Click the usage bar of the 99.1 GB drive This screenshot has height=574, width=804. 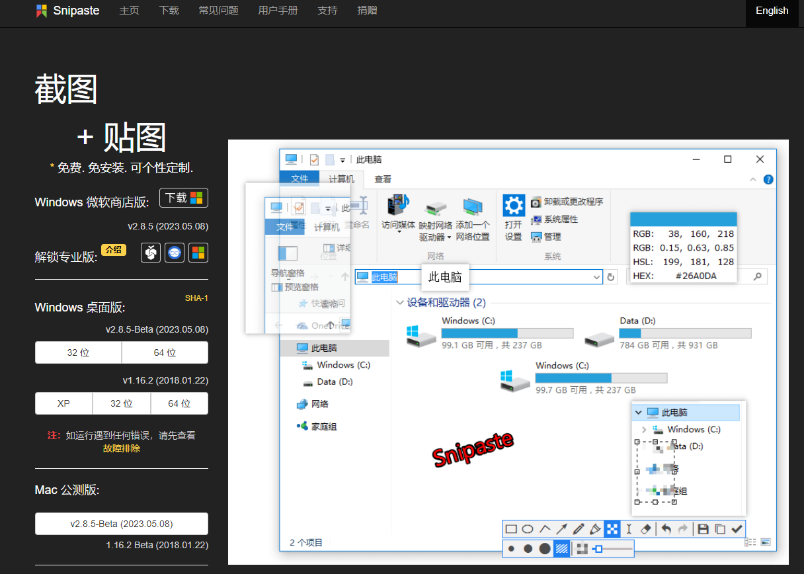click(507, 333)
